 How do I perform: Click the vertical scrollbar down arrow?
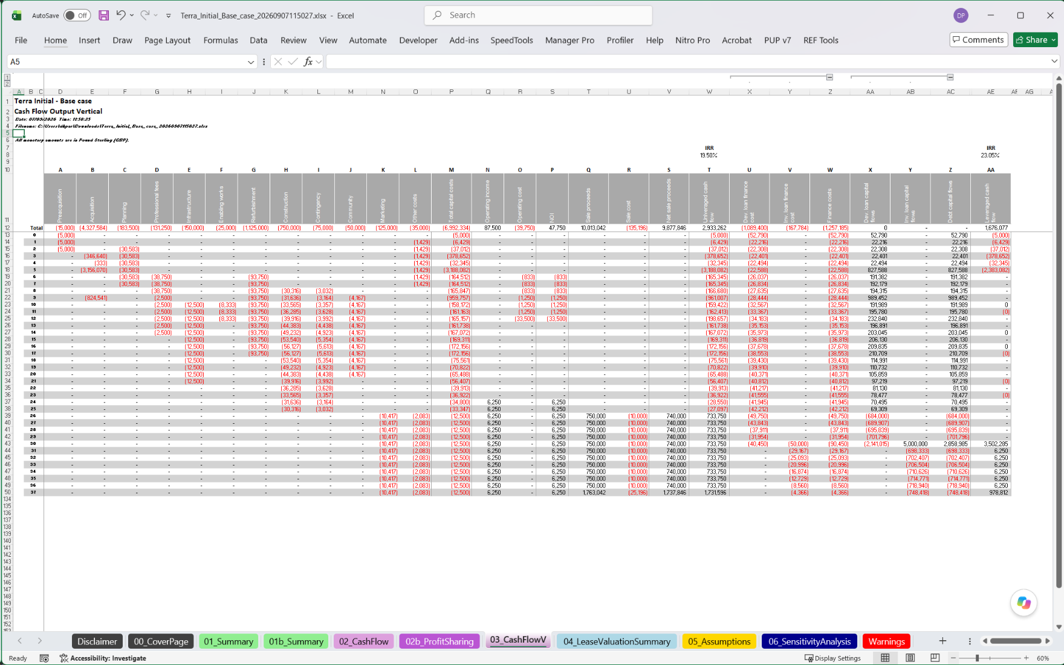pyautogui.click(x=1059, y=627)
